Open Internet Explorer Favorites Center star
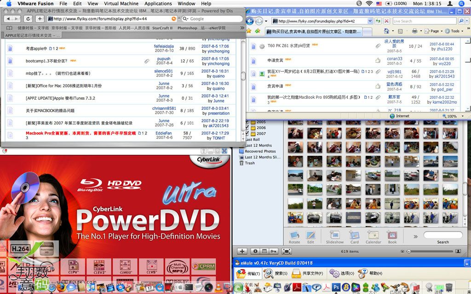 (x=249, y=31)
